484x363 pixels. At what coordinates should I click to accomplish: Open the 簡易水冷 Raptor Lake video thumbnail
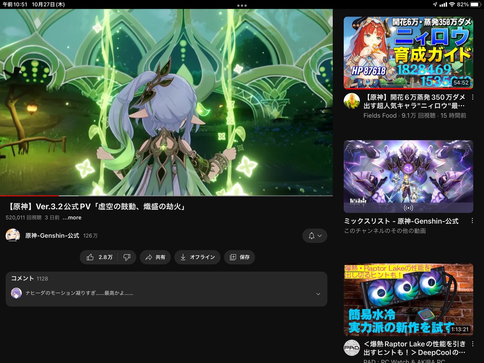pos(408,300)
